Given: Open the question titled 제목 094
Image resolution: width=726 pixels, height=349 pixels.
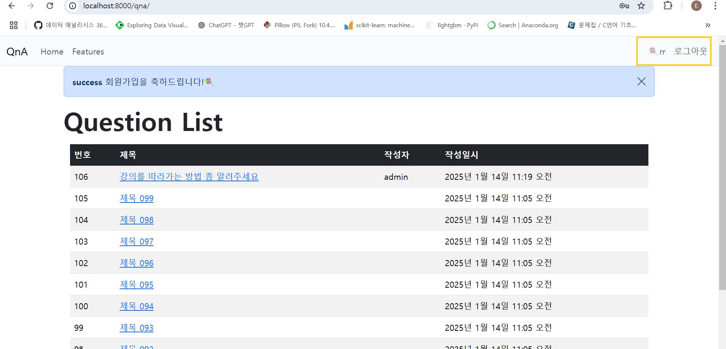Looking at the screenshot, I should point(137,306).
